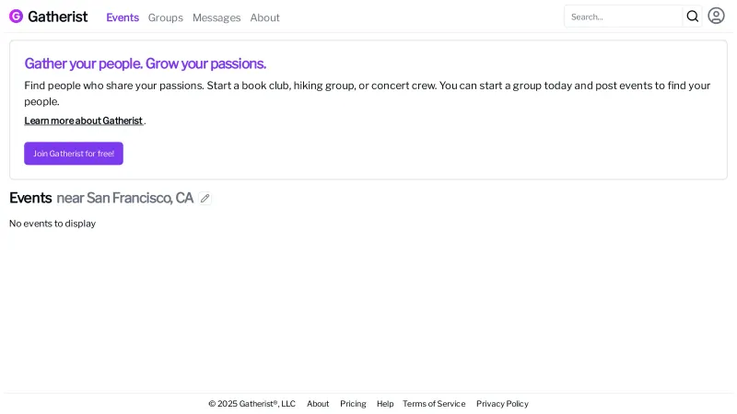Viewport: 737px width, 414px height.
Task: Open the Help link in footer
Action: [x=385, y=404]
